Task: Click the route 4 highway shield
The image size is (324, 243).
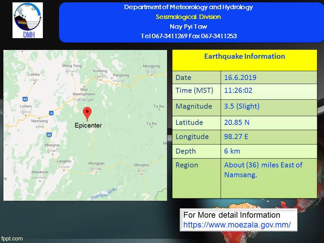Action: 51,113
